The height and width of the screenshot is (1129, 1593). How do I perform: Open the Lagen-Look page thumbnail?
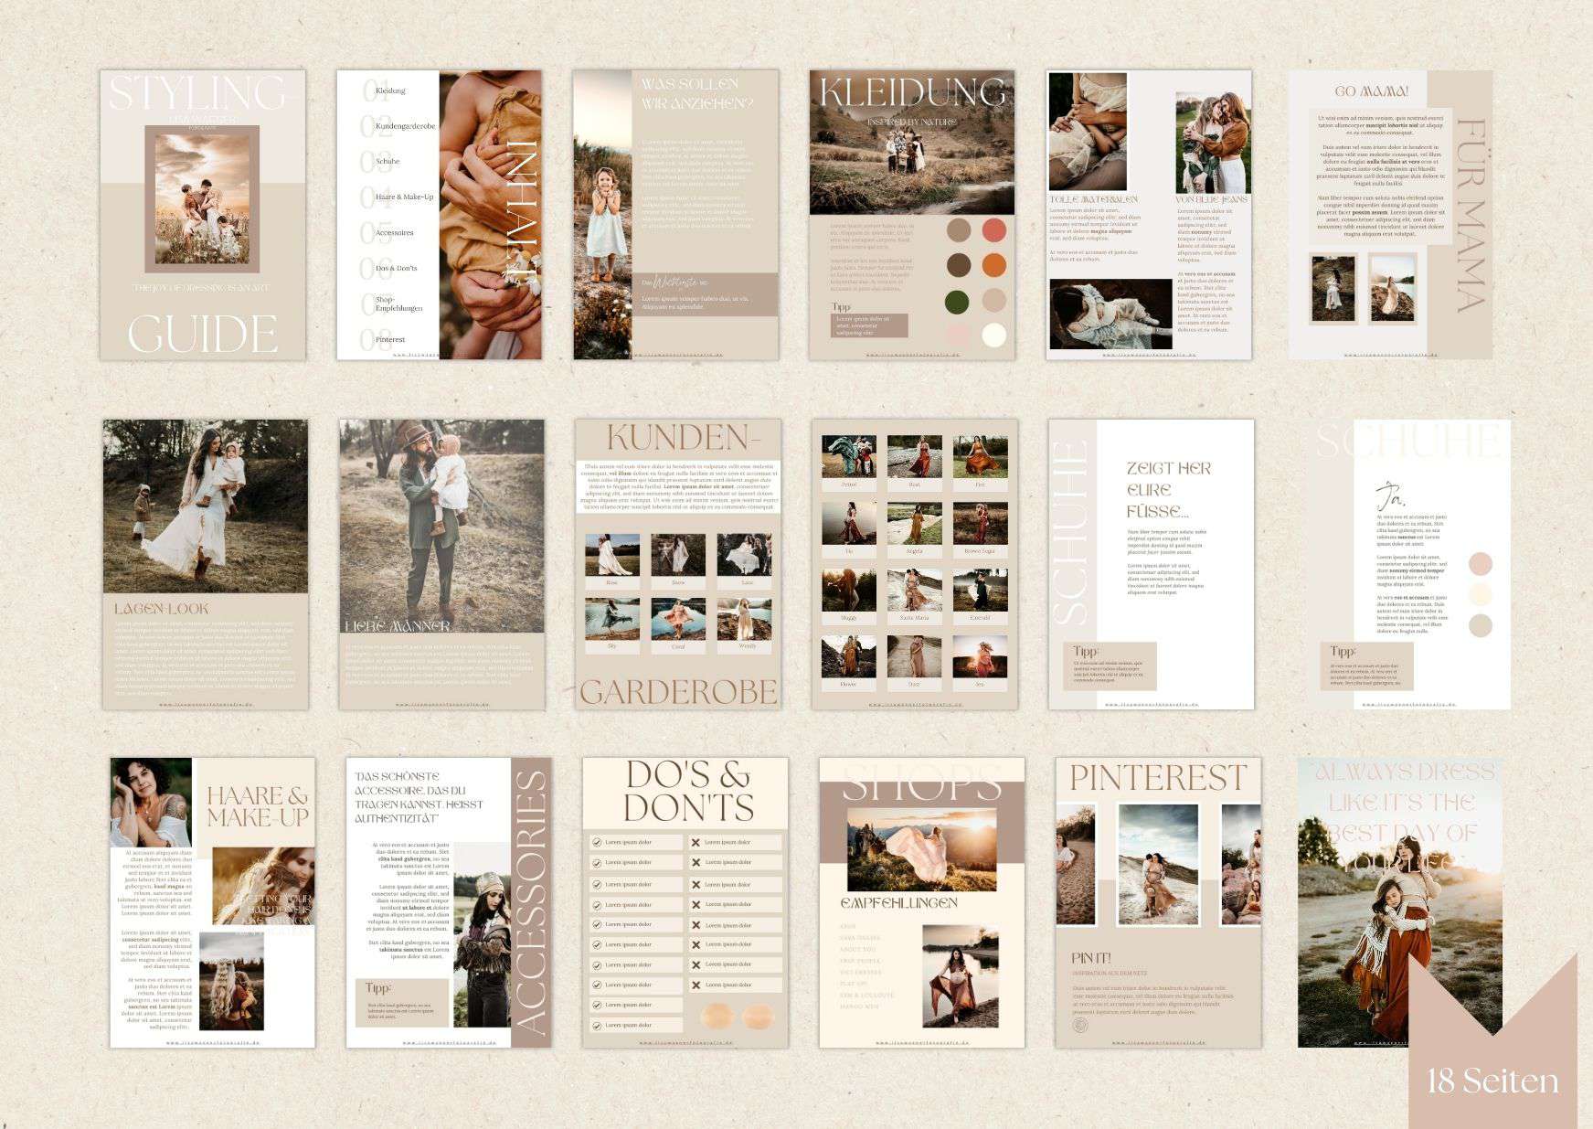[205, 565]
